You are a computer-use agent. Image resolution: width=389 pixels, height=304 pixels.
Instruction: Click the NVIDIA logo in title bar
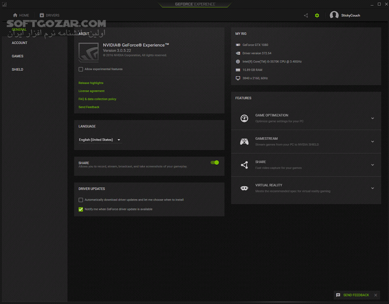point(5,4)
